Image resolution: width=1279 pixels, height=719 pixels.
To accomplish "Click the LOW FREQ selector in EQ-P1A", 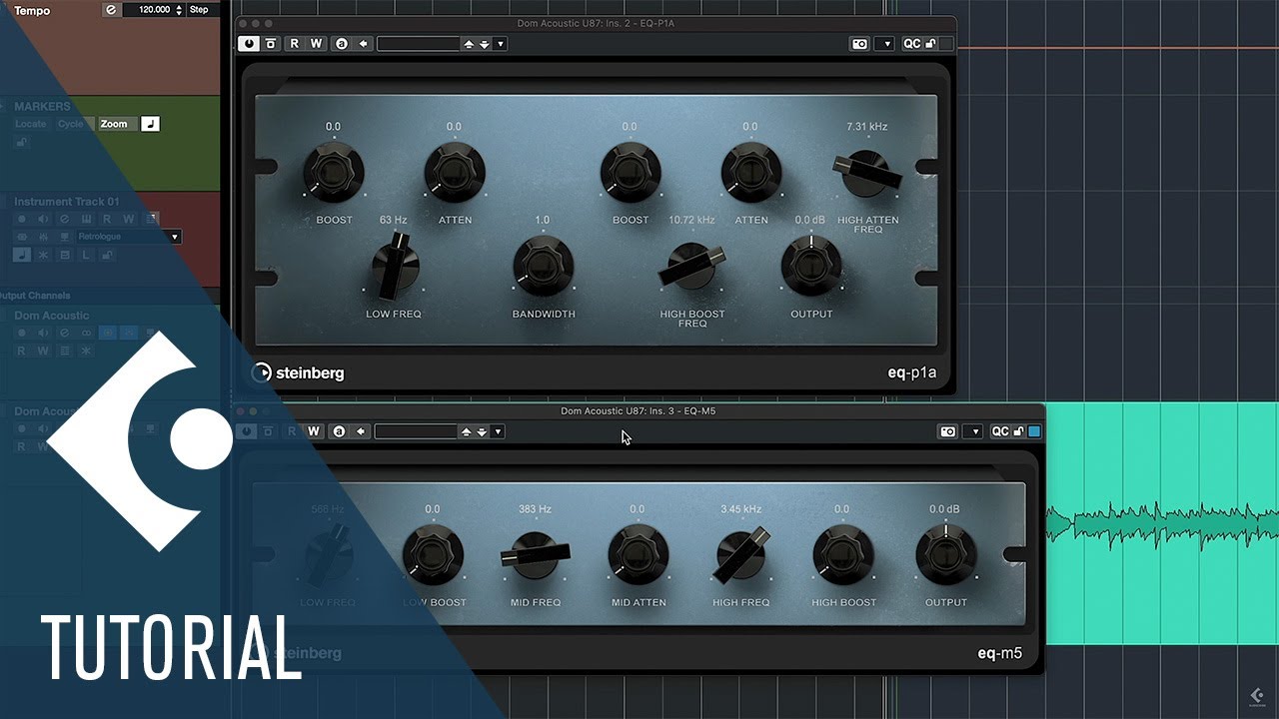I will coord(396,266).
